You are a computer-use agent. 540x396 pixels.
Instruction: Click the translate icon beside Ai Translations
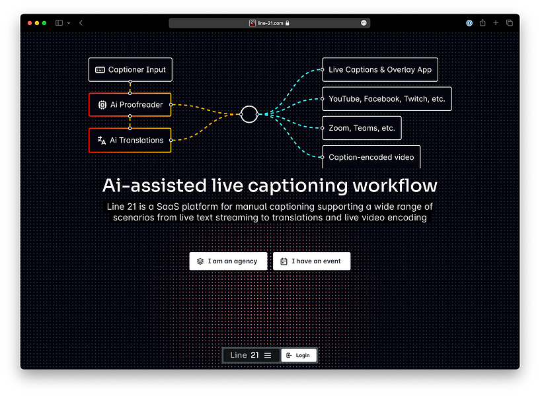[x=102, y=140]
